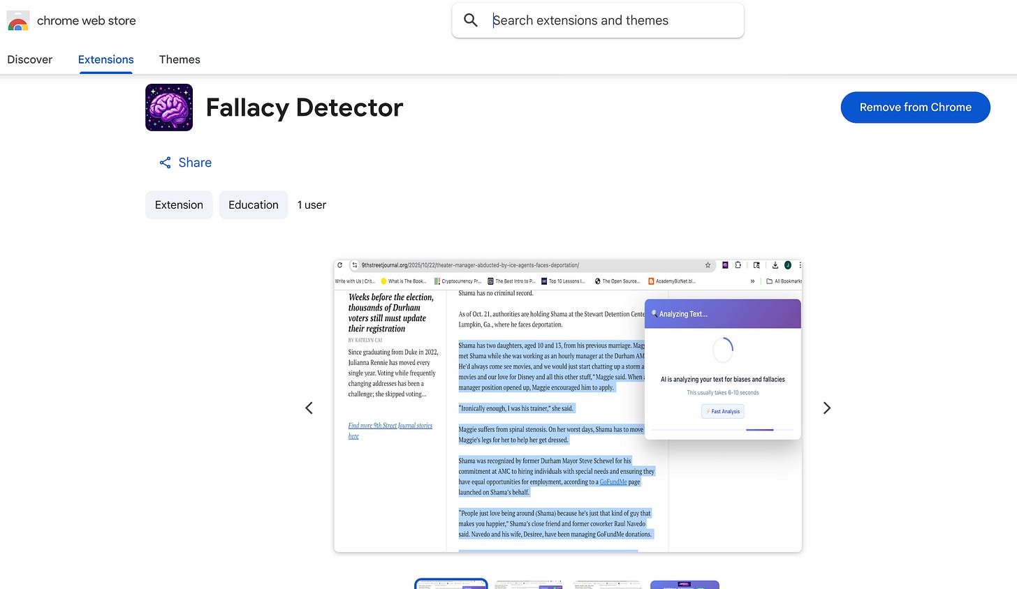Click the magnifier icon in the search box
The height and width of the screenshot is (589, 1017).
471,20
